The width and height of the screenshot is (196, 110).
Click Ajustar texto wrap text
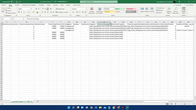point(60,9)
